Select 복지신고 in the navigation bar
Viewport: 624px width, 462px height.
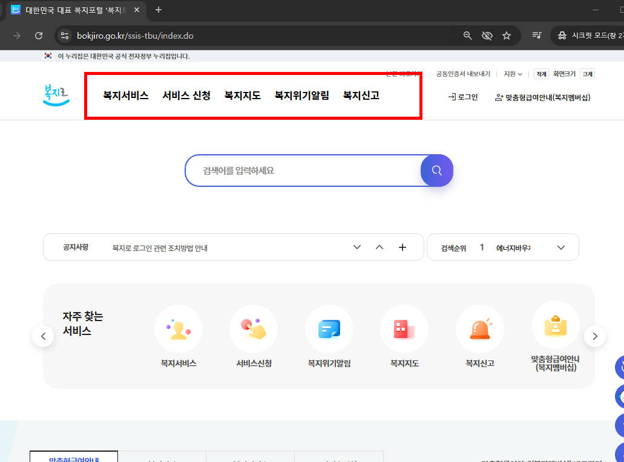pos(361,95)
